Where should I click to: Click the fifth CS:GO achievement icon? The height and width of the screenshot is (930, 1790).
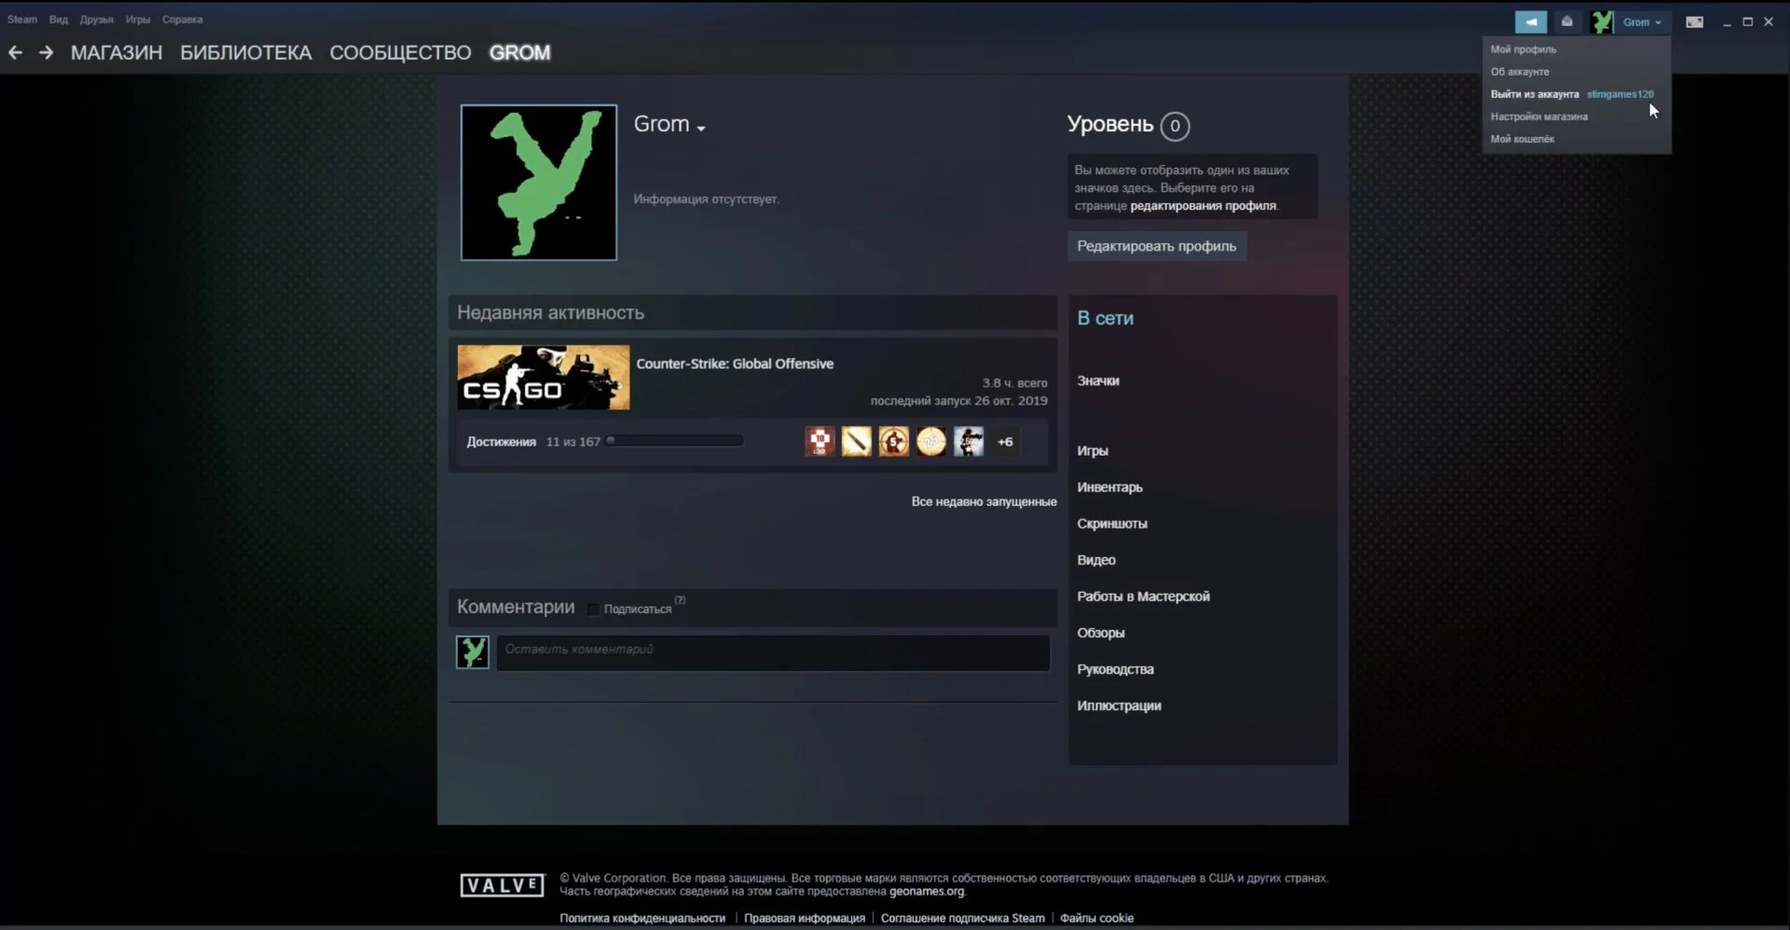(x=969, y=442)
